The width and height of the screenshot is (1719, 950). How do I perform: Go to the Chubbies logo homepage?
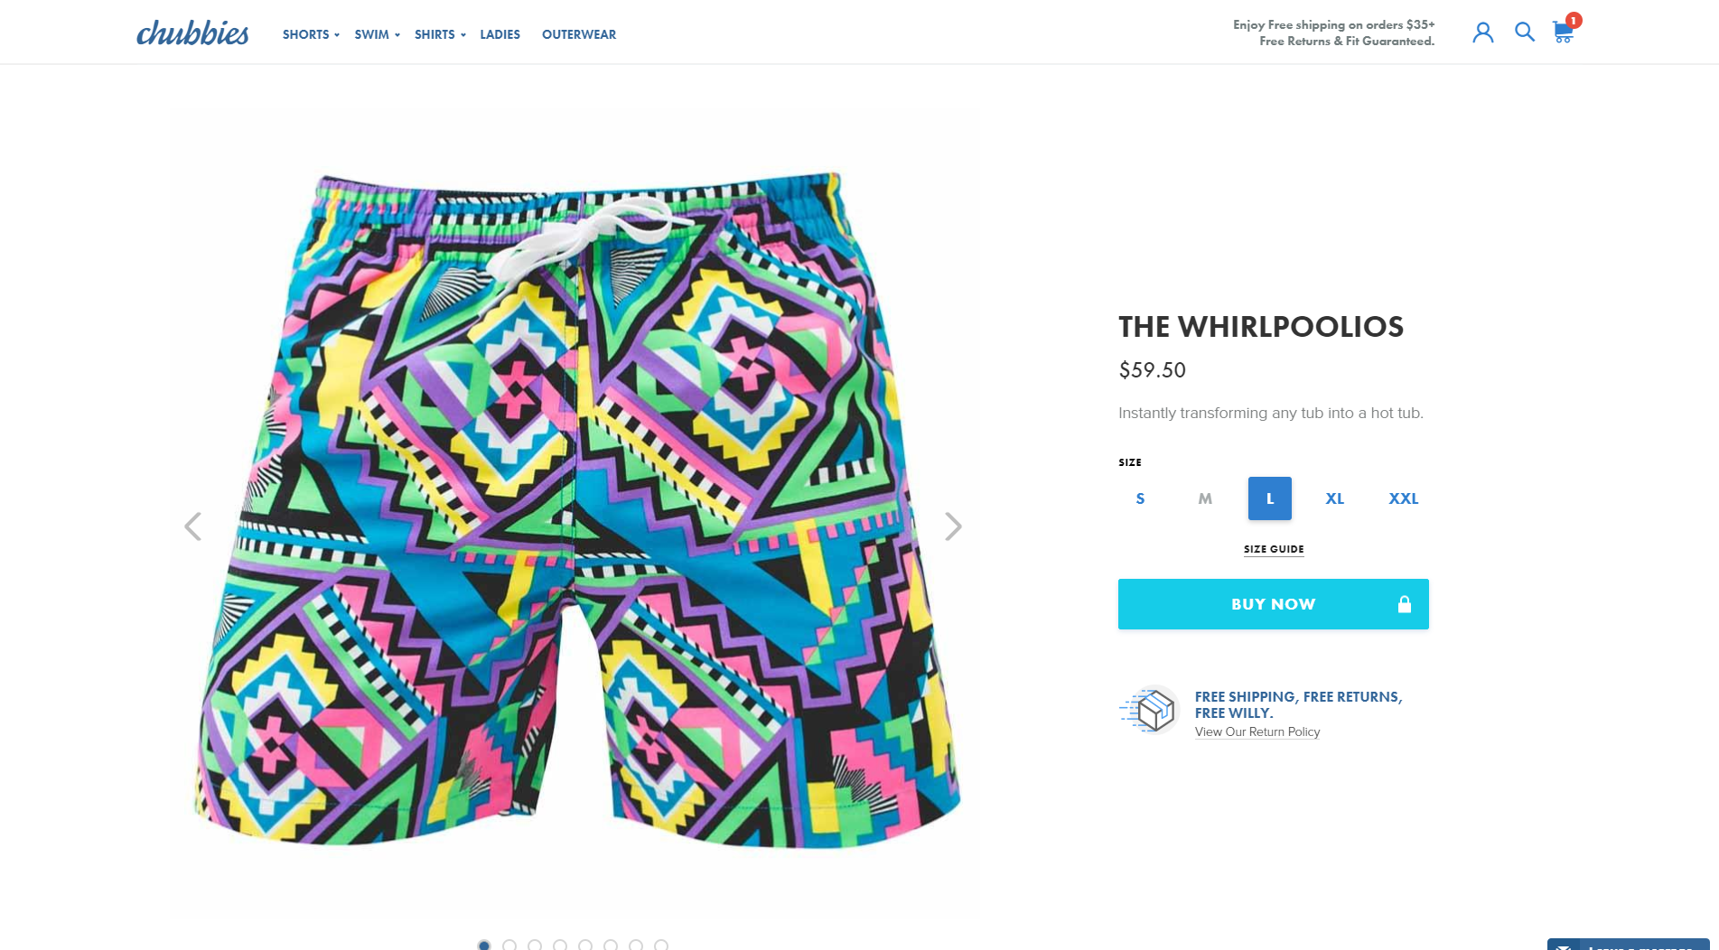[192, 33]
